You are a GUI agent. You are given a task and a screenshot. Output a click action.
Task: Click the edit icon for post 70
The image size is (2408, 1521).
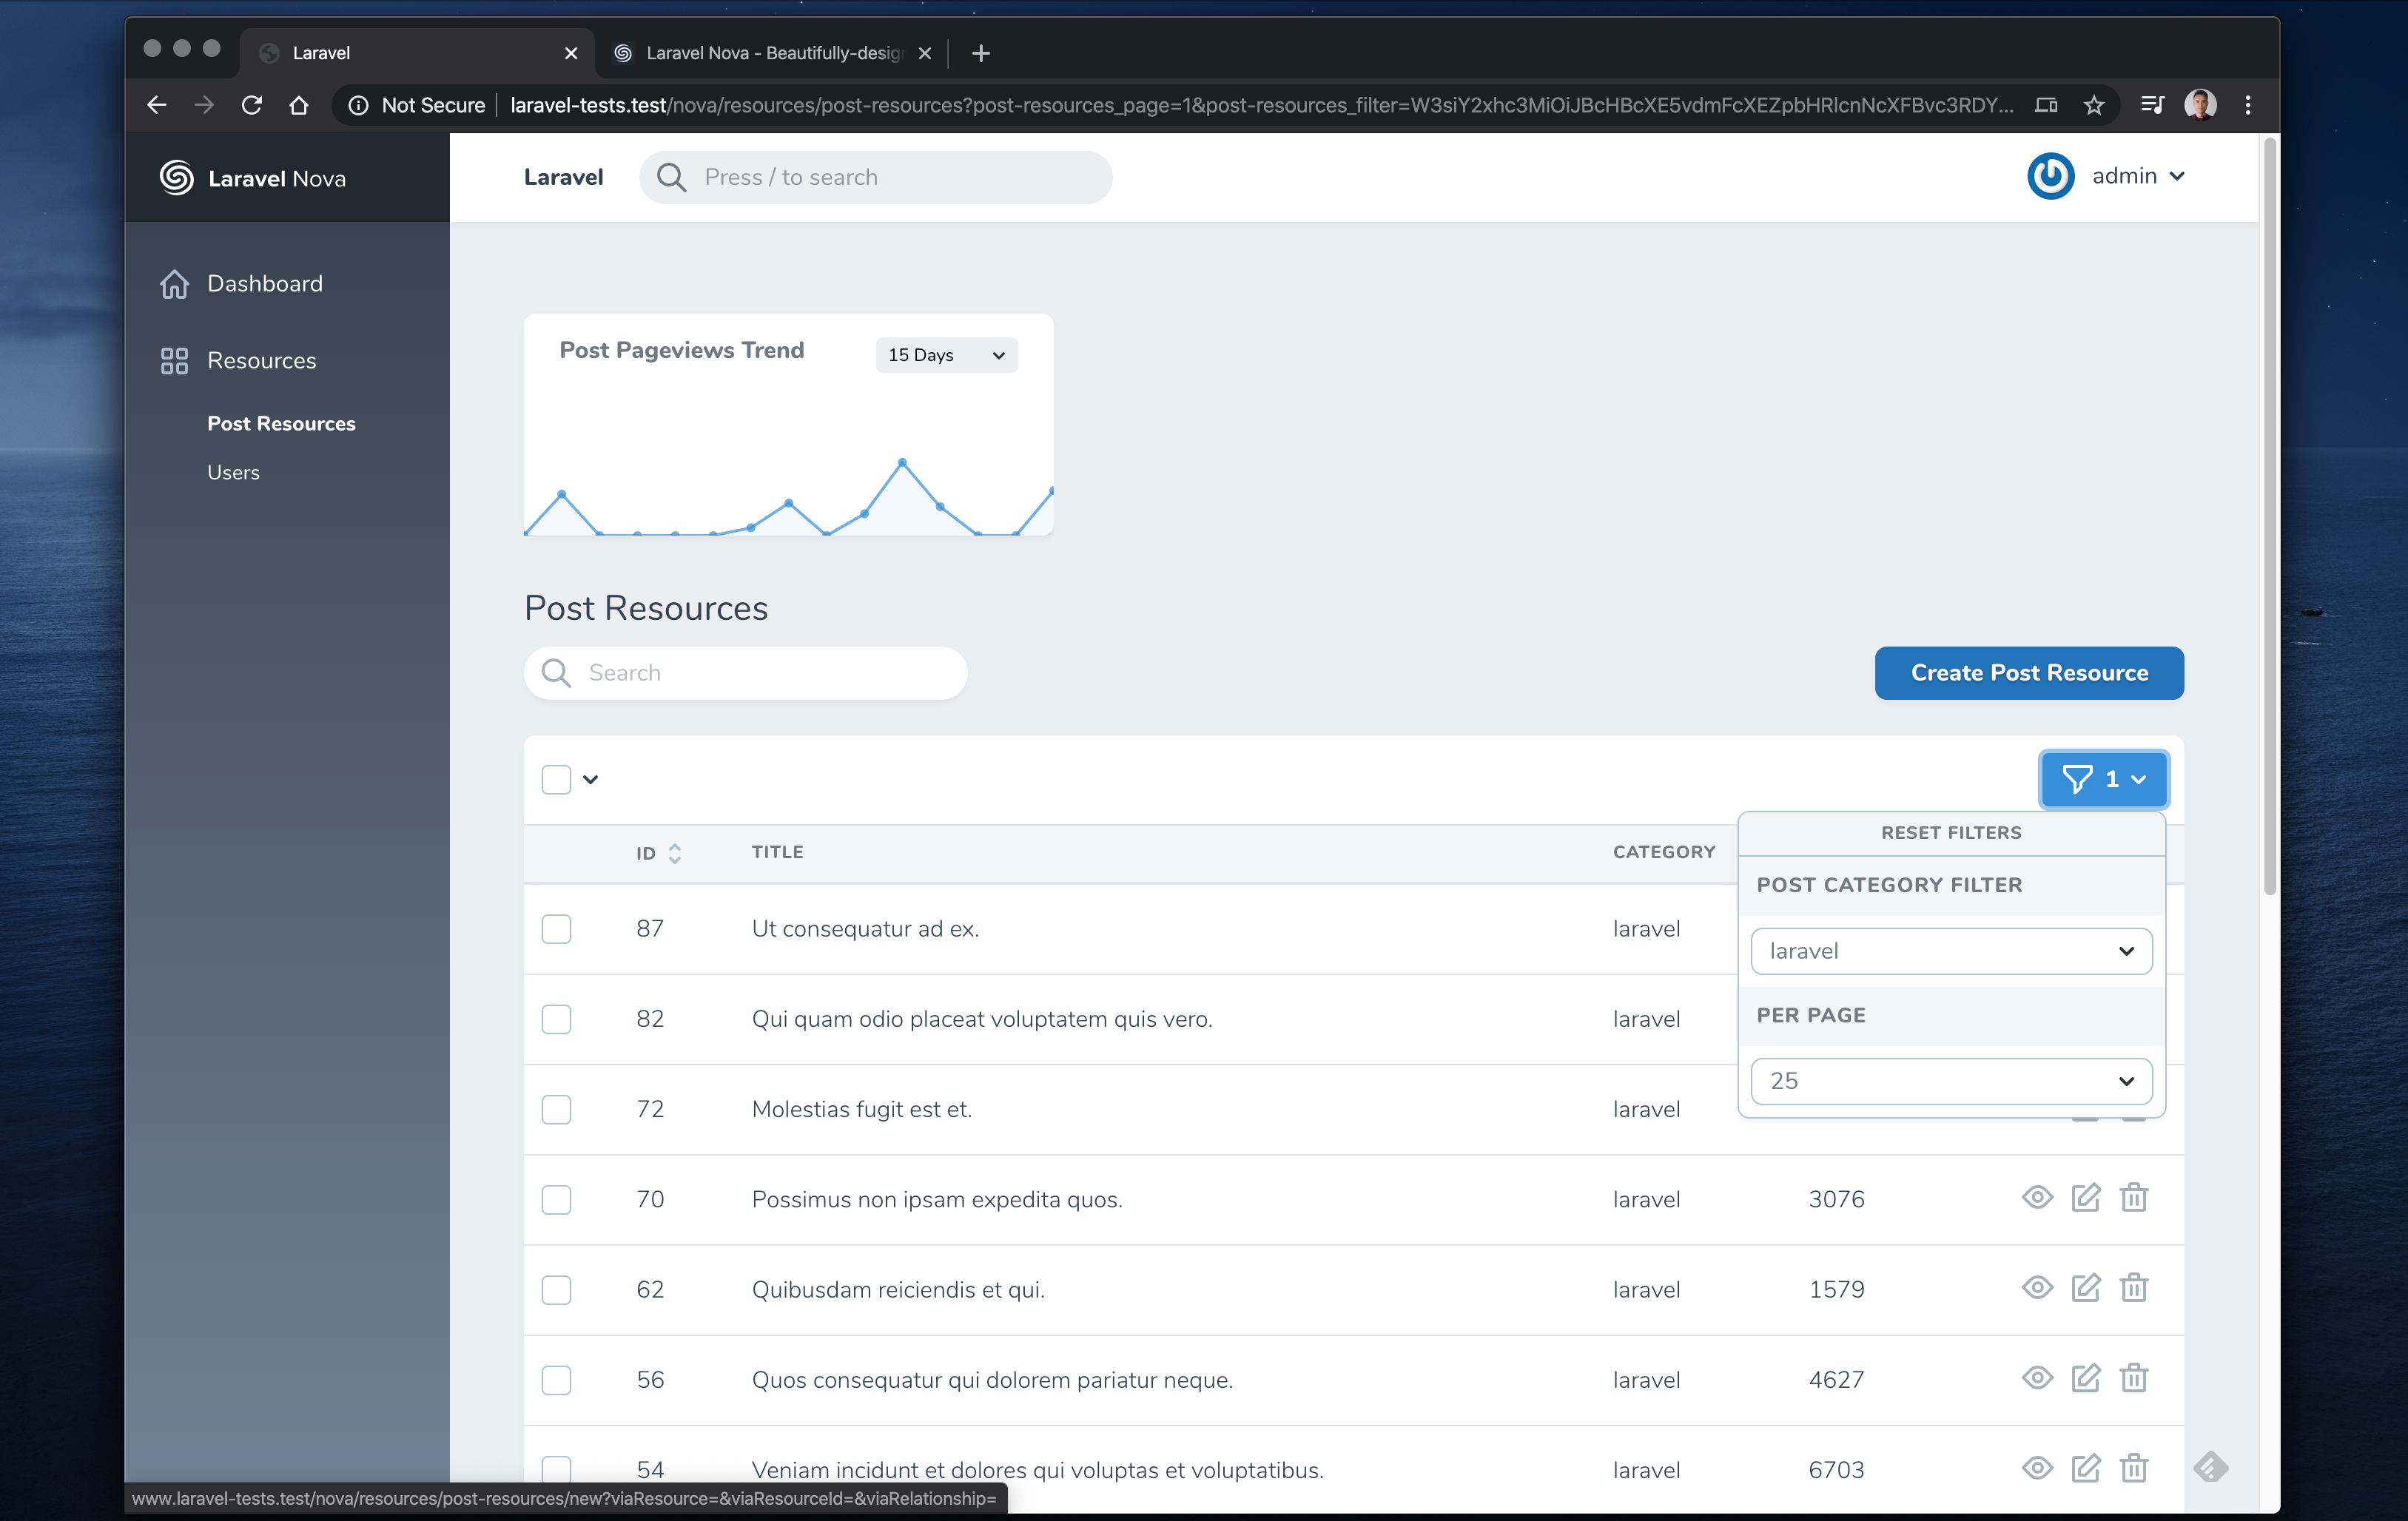2085,1197
